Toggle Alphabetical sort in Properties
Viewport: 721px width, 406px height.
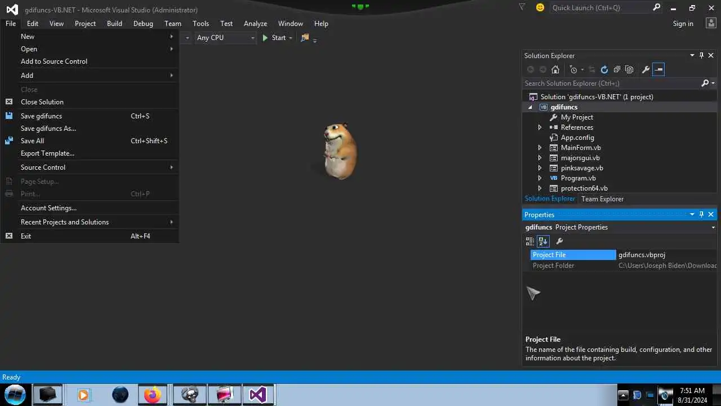tap(543, 241)
